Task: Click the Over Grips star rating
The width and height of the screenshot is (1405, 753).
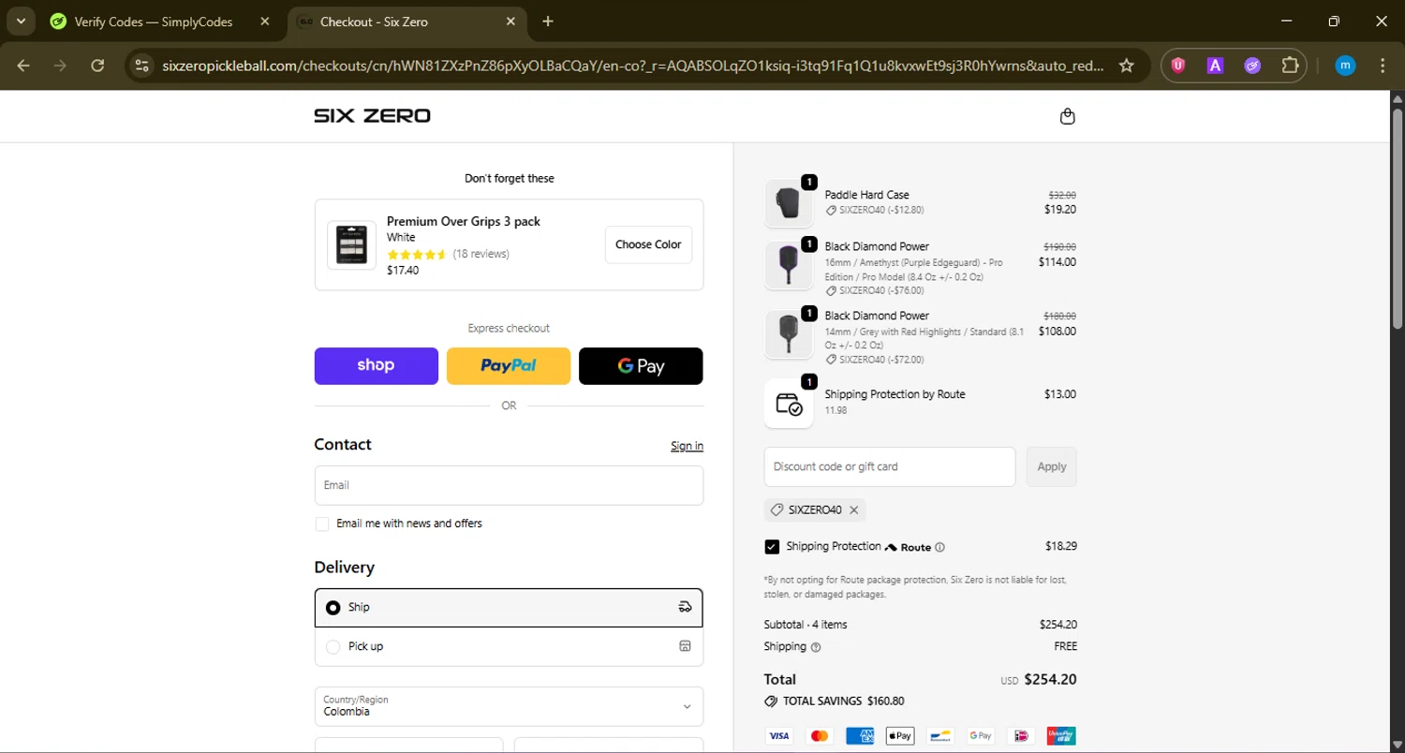Action: pos(417,255)
